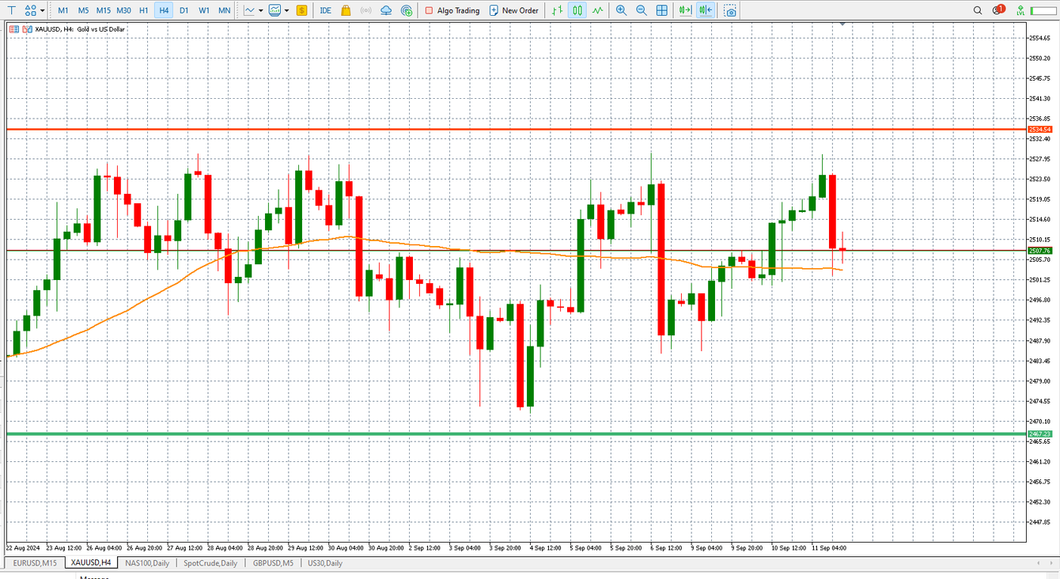1060x579 pixels.
Task: Open the chart type dropdown arrow
Action: [x=259, y=10]
